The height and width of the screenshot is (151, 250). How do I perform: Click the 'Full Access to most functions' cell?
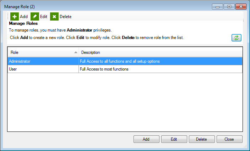coord(161,69)
